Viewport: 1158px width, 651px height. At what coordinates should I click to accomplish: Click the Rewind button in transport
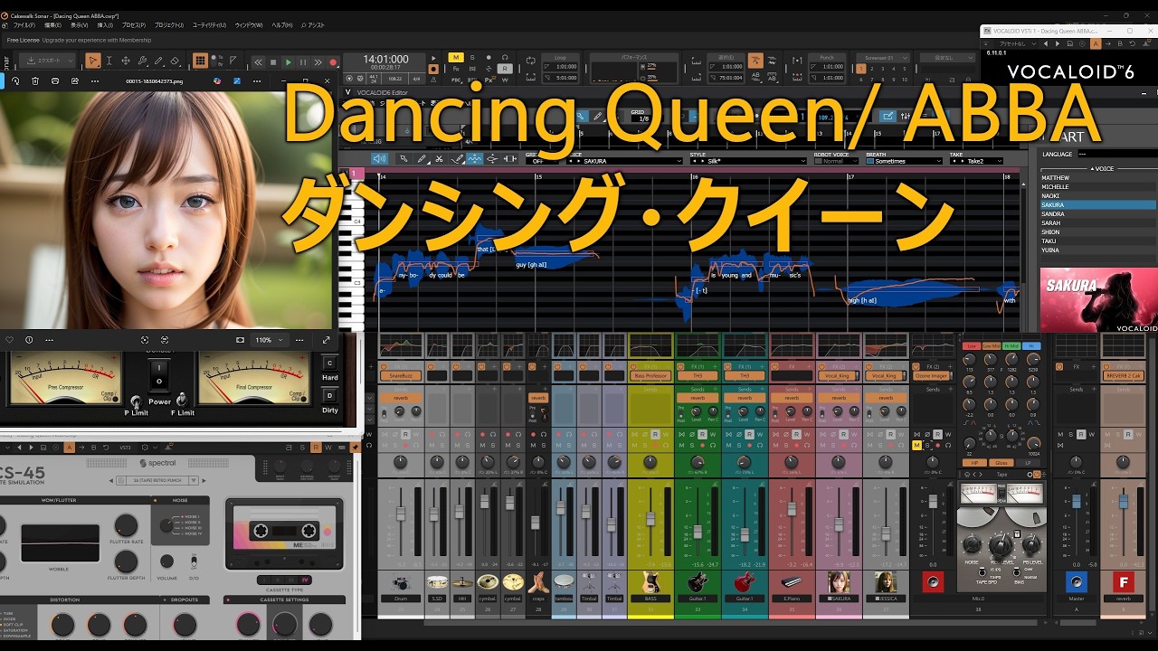click(x=258, y=62)
